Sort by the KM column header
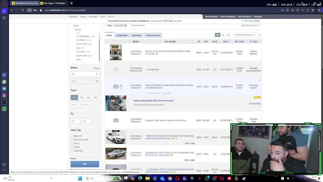This screenshot has height=182, width=323. coord(206,41)
